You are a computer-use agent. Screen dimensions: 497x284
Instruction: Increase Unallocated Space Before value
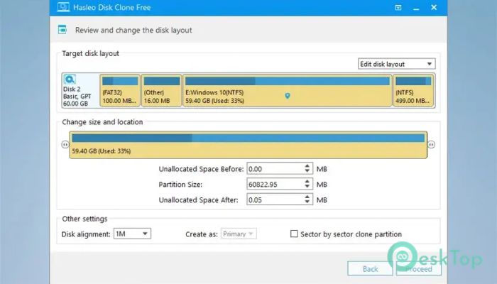pos(307,165)
